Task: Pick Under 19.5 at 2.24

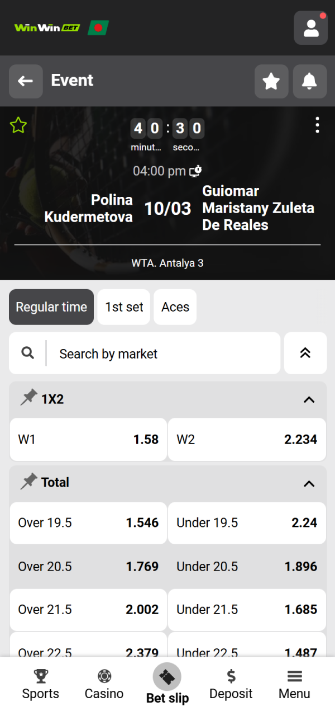Action: (246, 522)
